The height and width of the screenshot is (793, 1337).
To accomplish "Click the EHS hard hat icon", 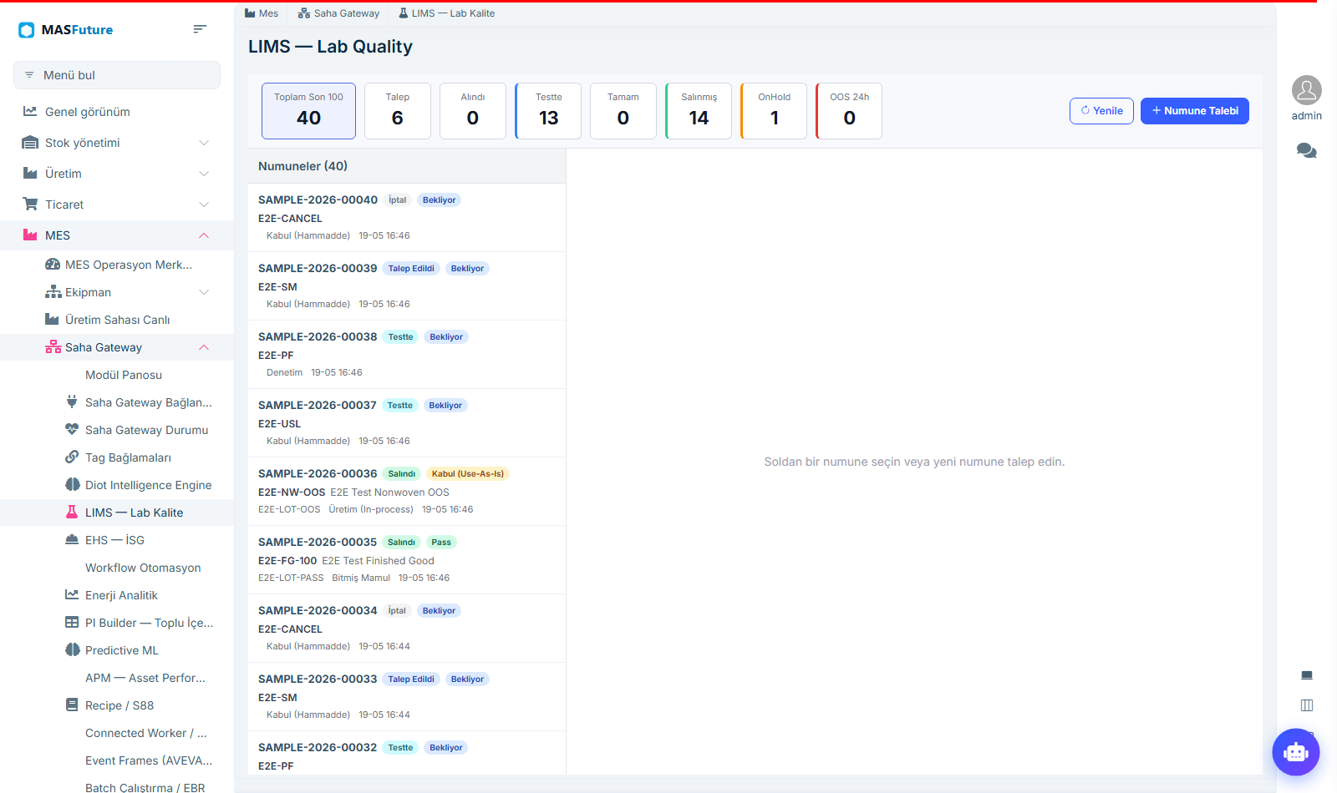I will [x=72, y=540].
